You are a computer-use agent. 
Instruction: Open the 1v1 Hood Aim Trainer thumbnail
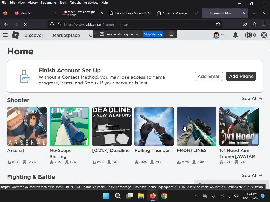pos(239,127)
